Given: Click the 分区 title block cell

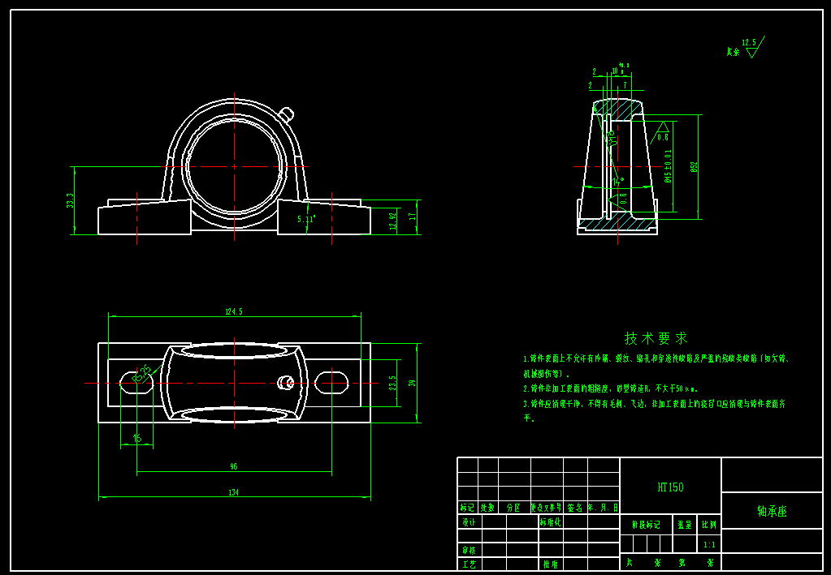Looking at the screenshot, I should coord(513,508).
